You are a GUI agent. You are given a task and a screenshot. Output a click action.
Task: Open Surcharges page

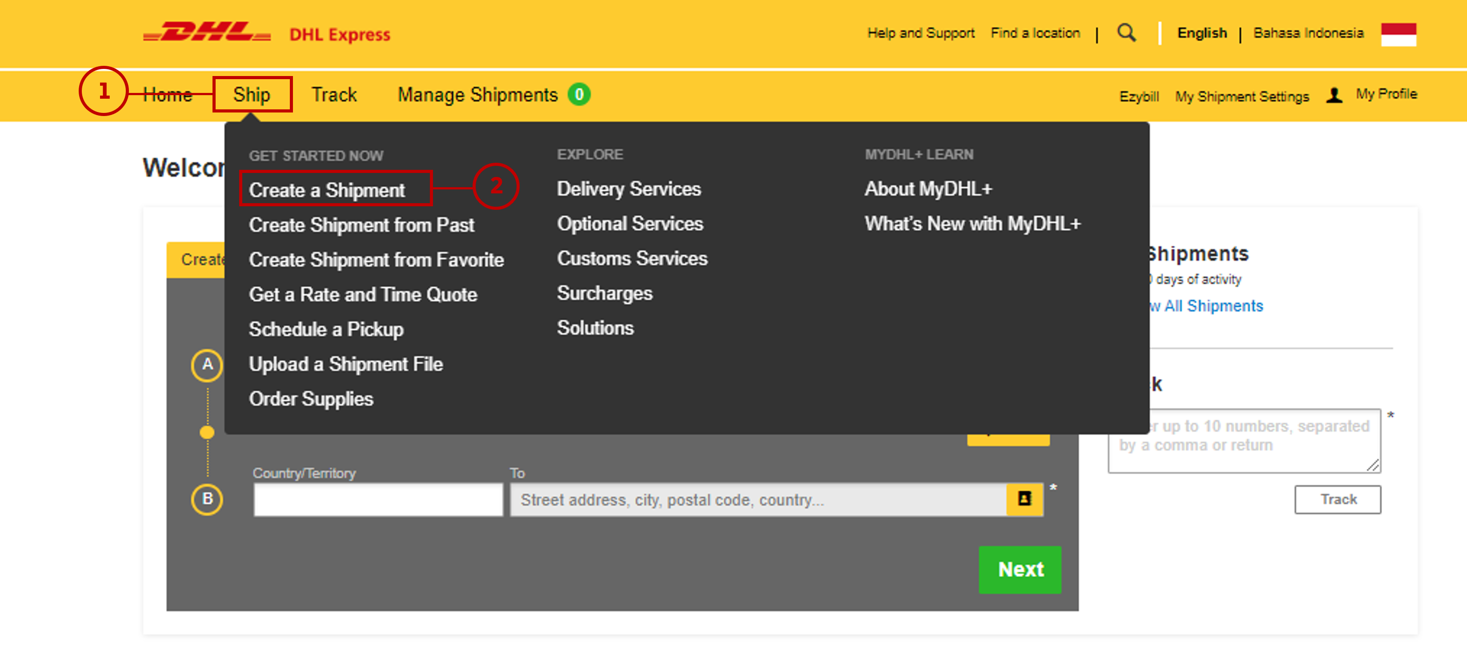point(605,293)
